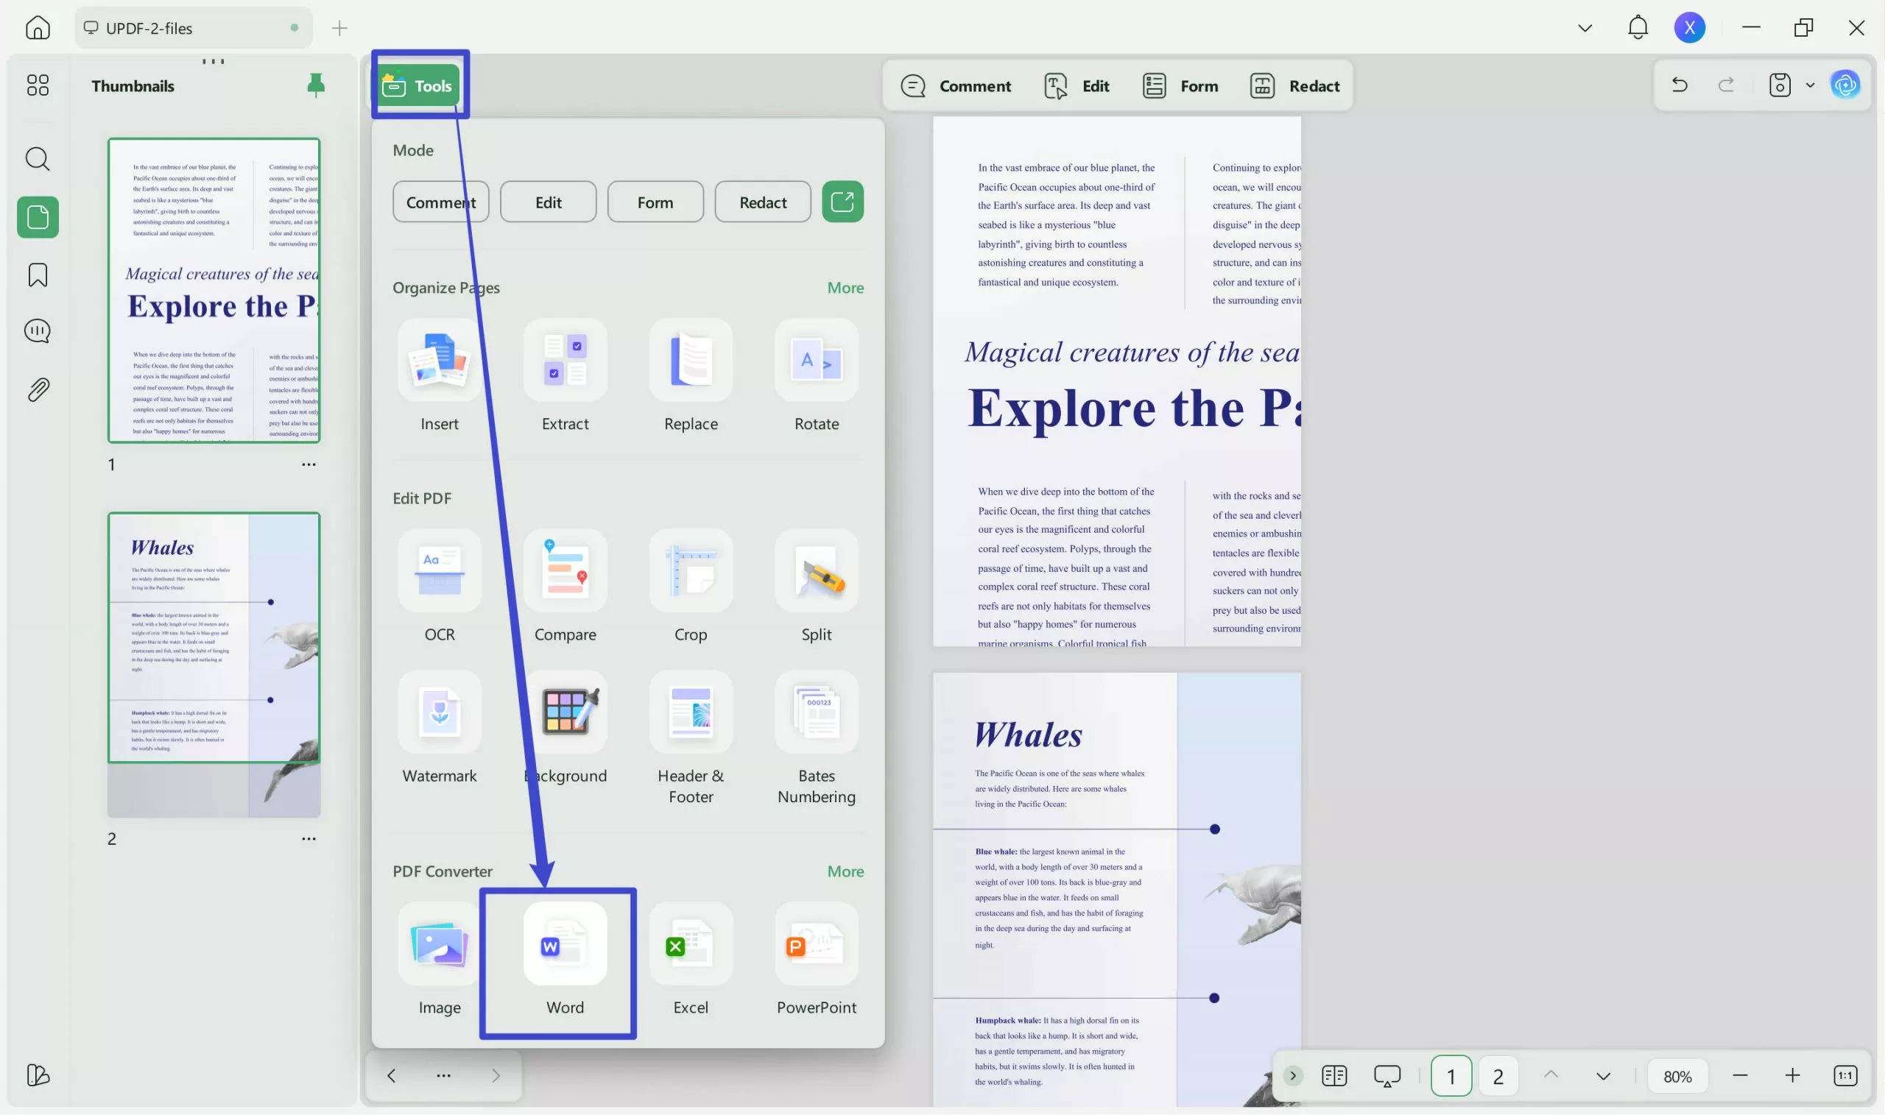Open the Compare tool

565,570
